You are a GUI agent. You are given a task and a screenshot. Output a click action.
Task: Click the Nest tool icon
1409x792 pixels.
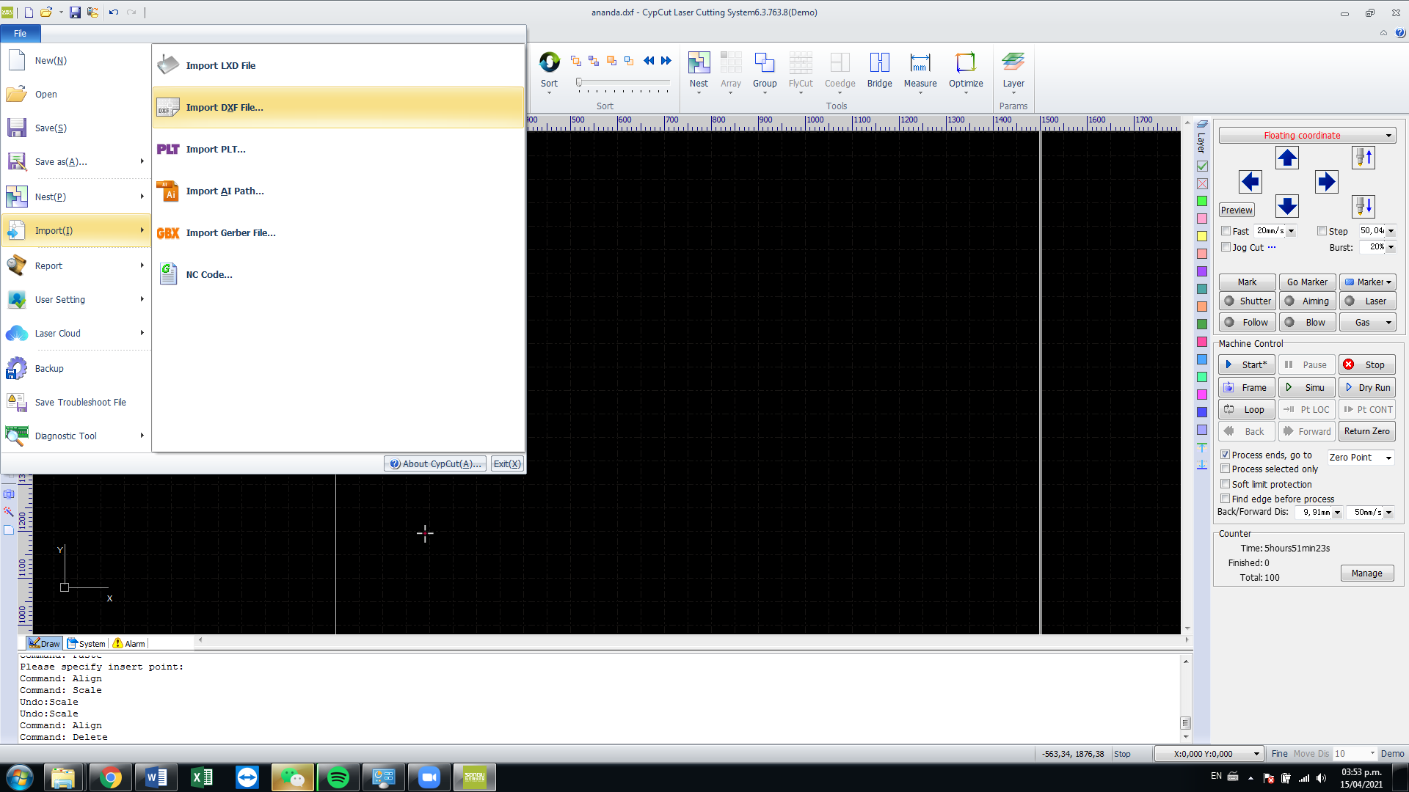point(699,63)
